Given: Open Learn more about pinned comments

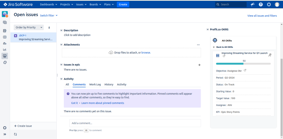Looking at the screenshot, I should pos(103,103).
